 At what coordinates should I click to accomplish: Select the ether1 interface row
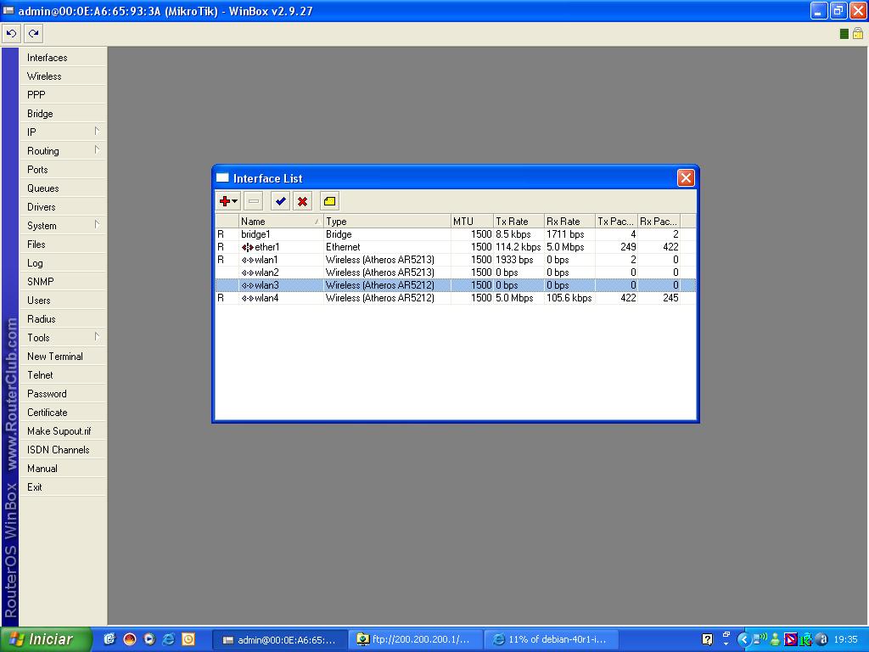pyautogui.click(x=455, y=247)
